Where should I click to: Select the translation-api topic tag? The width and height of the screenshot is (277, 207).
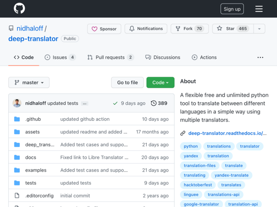point(243,204)
